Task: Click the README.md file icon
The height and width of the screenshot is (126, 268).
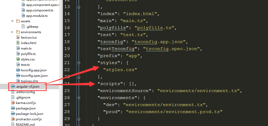Action: tap(13, 124)
